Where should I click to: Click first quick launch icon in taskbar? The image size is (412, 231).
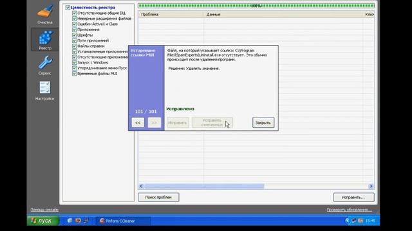pyautogui.click(x=70, y=221)
